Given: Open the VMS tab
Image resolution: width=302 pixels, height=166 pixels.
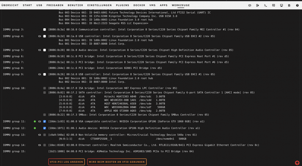Looking at the screenshot, I should pos(152,5).
